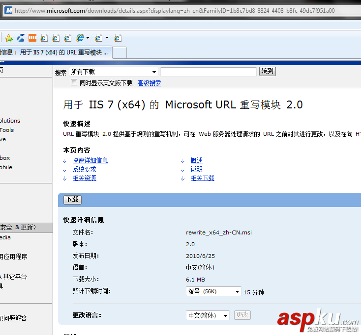The width and height of the screenshot is (361, 335).
Task: Open the 拨号 (56K) connection speed dropdown
Action: pos(213,292)
